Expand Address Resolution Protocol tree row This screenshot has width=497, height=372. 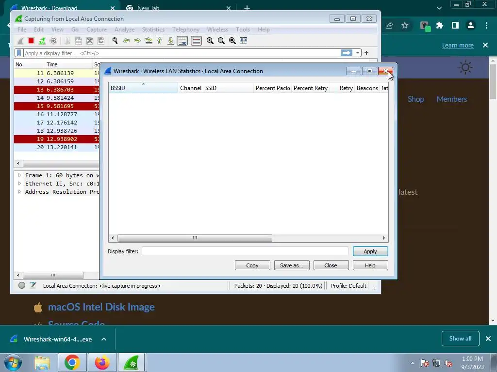(19, 192)
